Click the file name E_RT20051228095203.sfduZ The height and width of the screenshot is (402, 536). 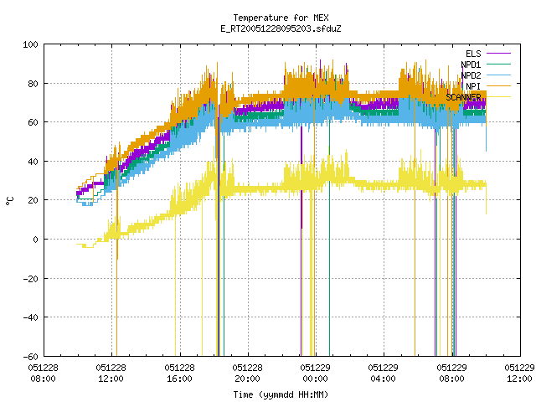(x=281, y=28)
